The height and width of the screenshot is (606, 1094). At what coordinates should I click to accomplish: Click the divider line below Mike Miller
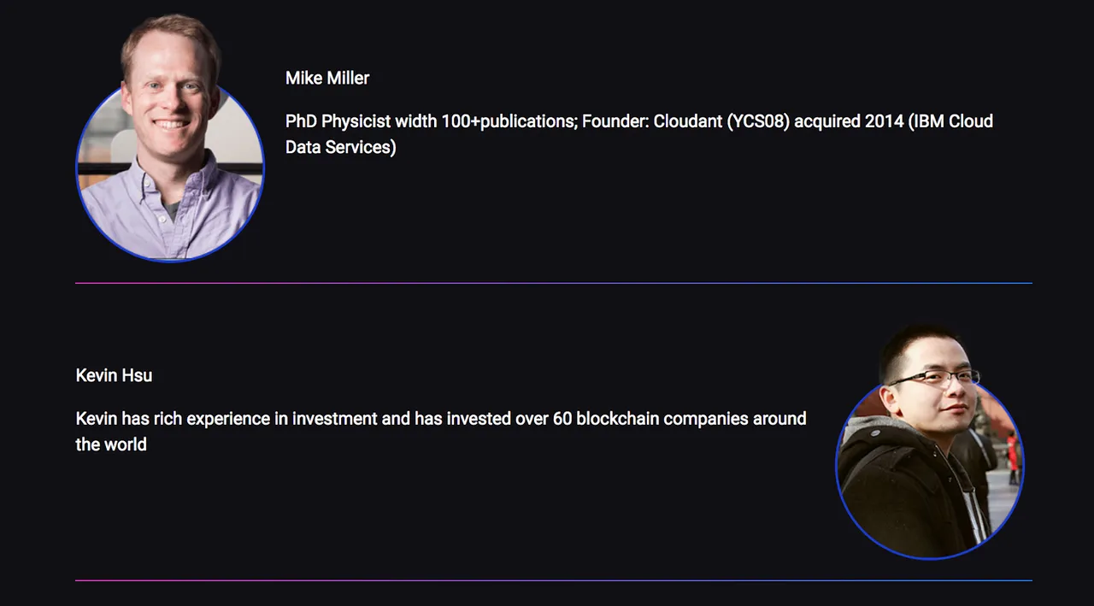coord(554,283)
